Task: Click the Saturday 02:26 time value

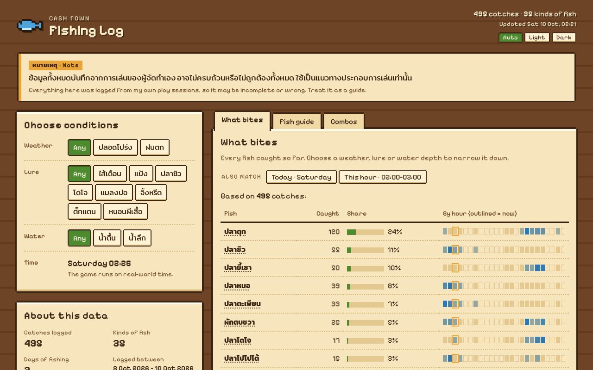Action: 99,263
